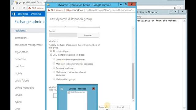Click Notepad scroll up arrow

pyautogui.click(x=184, y=21)
